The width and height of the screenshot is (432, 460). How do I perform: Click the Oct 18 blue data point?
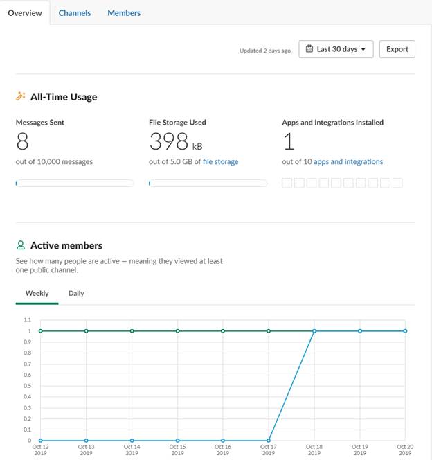314,331
